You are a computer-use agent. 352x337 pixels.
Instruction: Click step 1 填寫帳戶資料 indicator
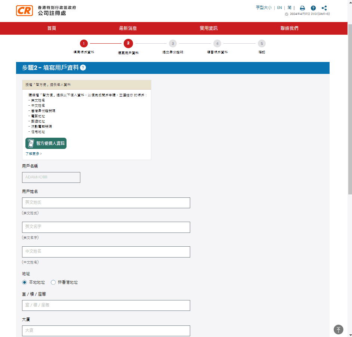83,44
